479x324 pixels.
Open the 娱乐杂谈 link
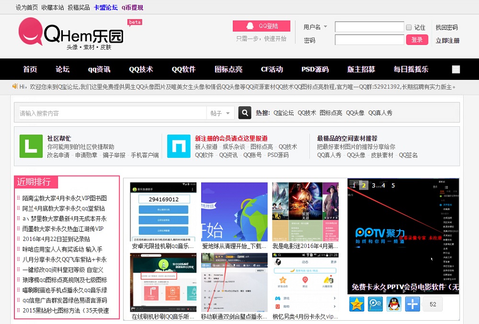click(x=234, y=147)
